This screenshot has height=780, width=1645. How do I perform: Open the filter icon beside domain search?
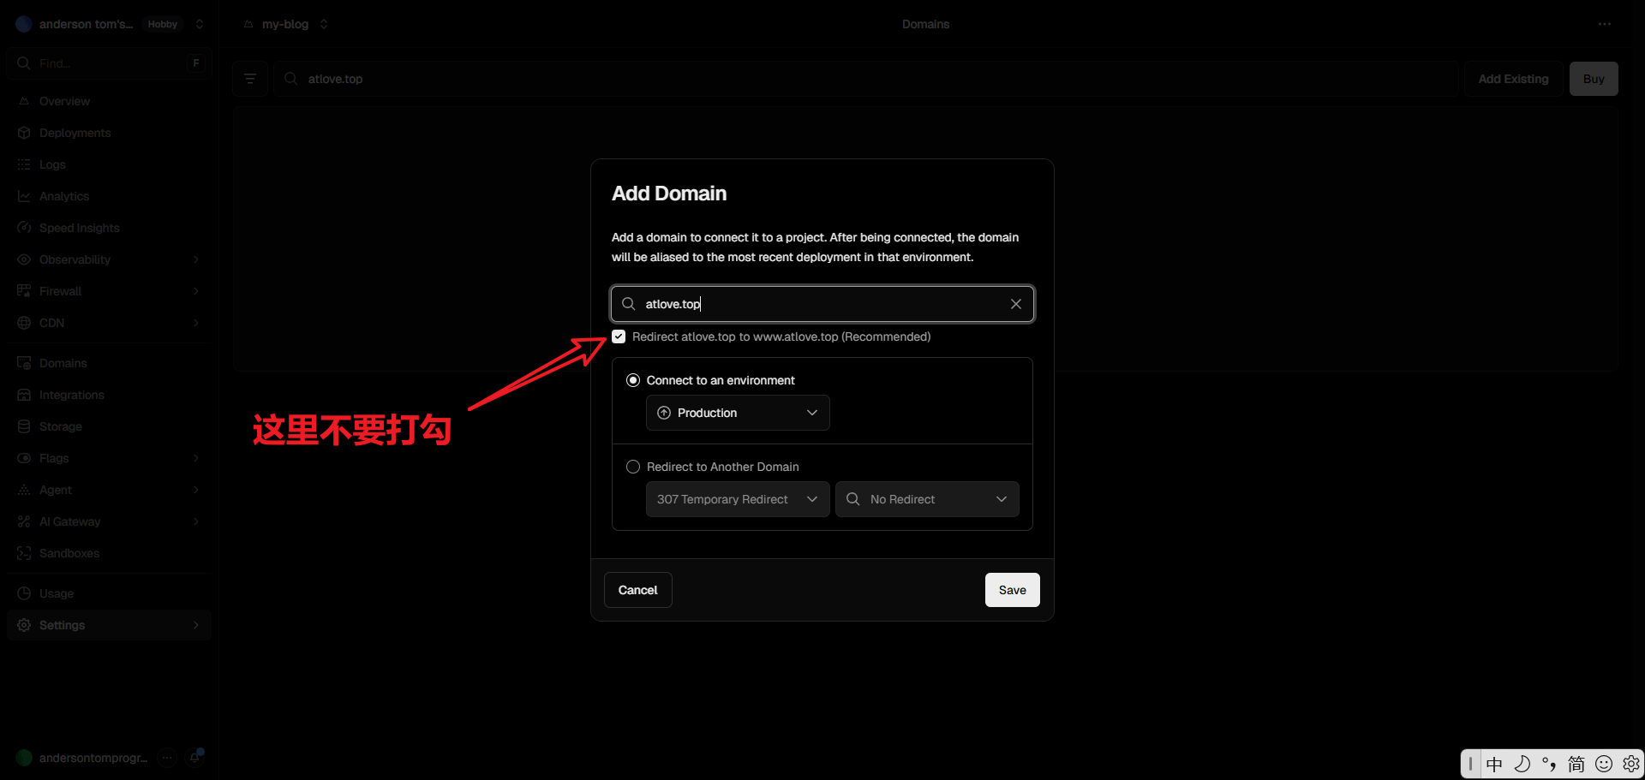click(x=250, y=79)
